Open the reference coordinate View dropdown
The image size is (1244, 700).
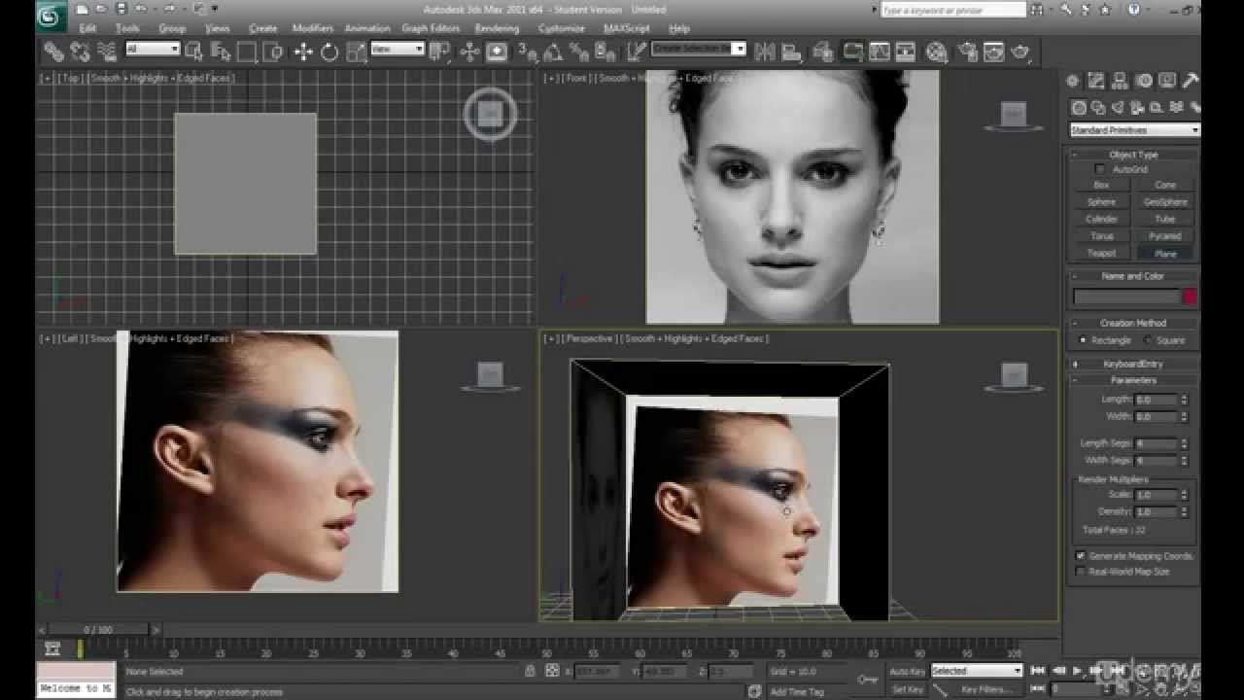(x=397, y=49)
